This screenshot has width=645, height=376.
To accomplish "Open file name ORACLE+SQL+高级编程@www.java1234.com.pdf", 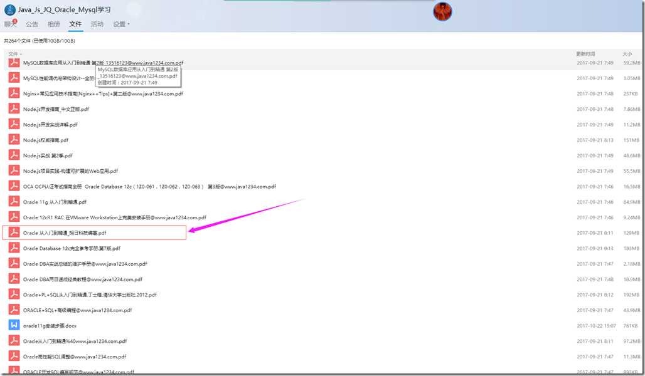I will 77,310.
